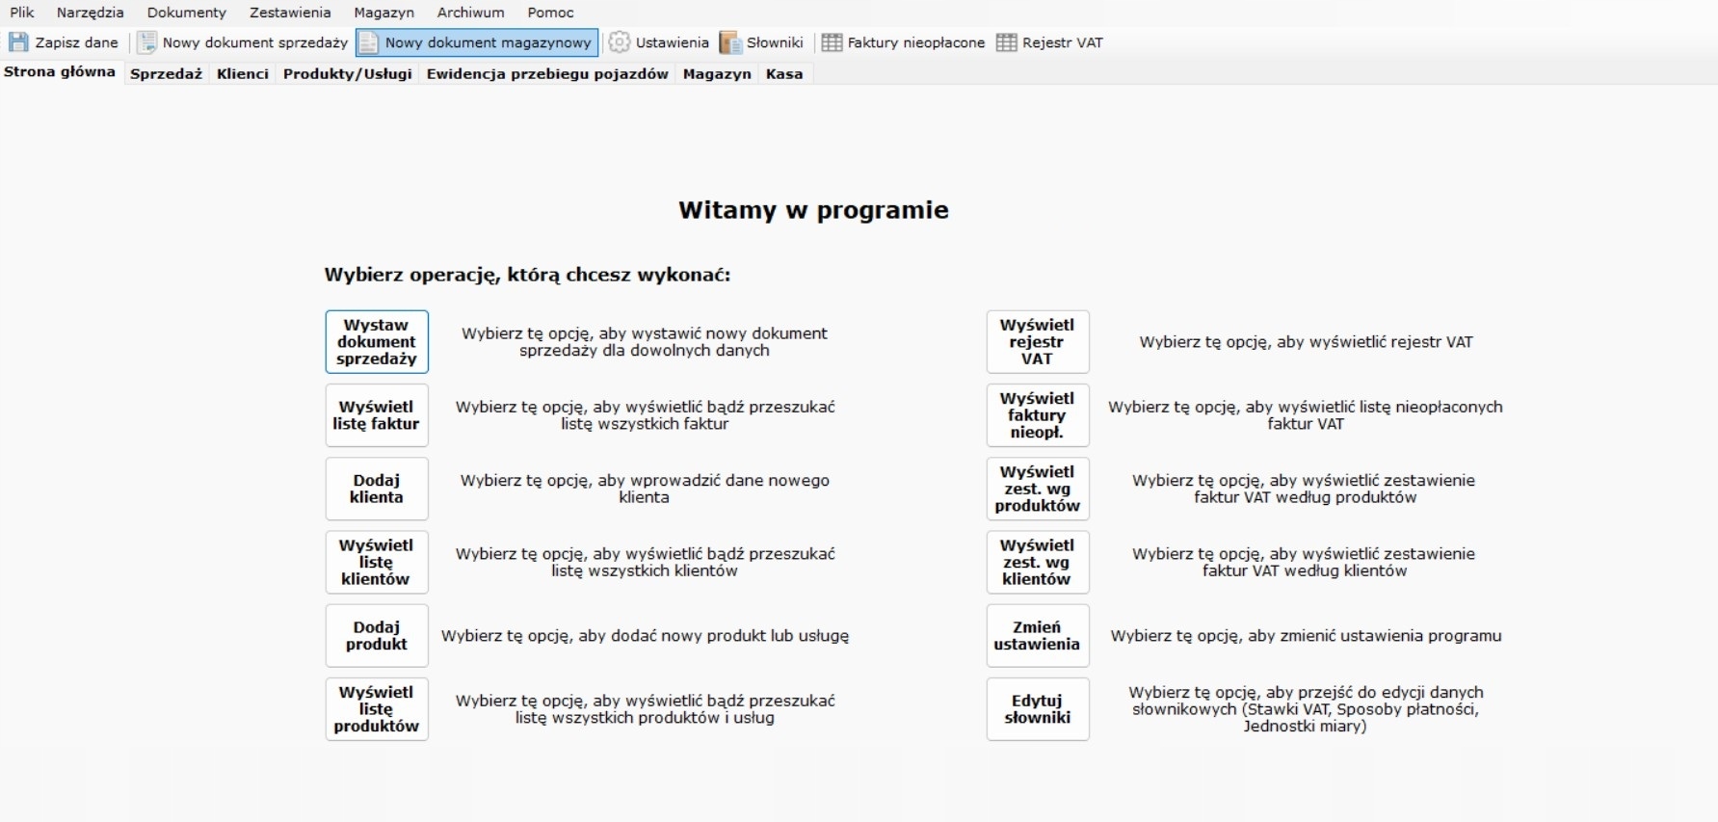
Task: Click the Faktury nieopłacone table icon
Action: click(x=832, y=42)
